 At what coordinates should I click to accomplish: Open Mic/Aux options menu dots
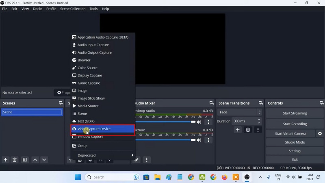[x=208, y=140]
